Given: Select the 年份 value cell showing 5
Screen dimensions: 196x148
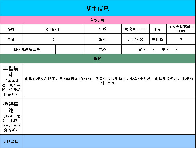Looking at the screenshot, I should (53, 39).
